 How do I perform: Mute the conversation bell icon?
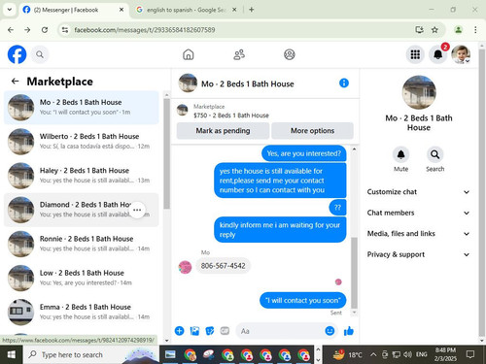click(x=400, y=154)
